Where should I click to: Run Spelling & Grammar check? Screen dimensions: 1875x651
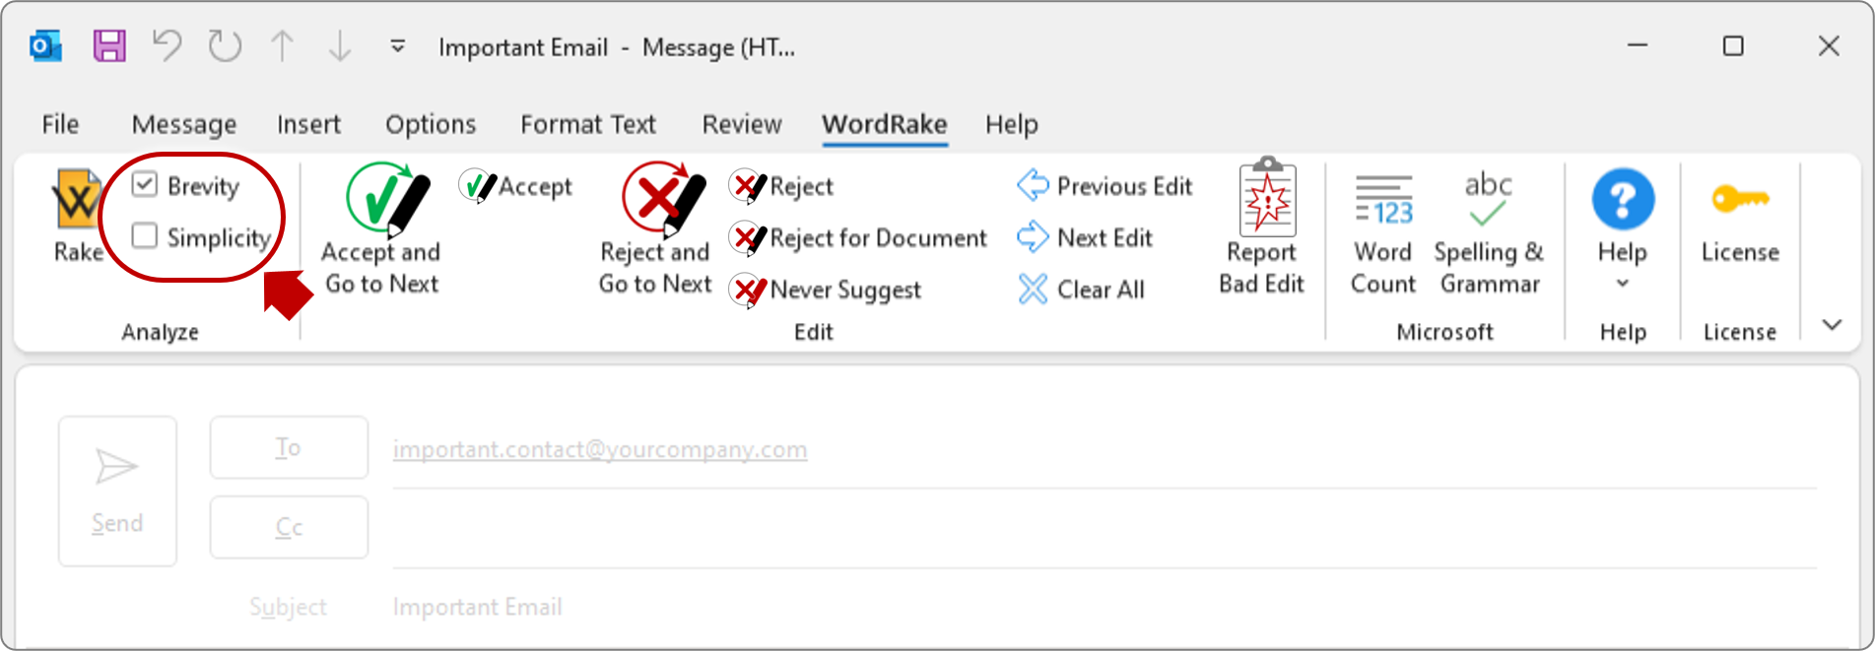(1489, 233)
